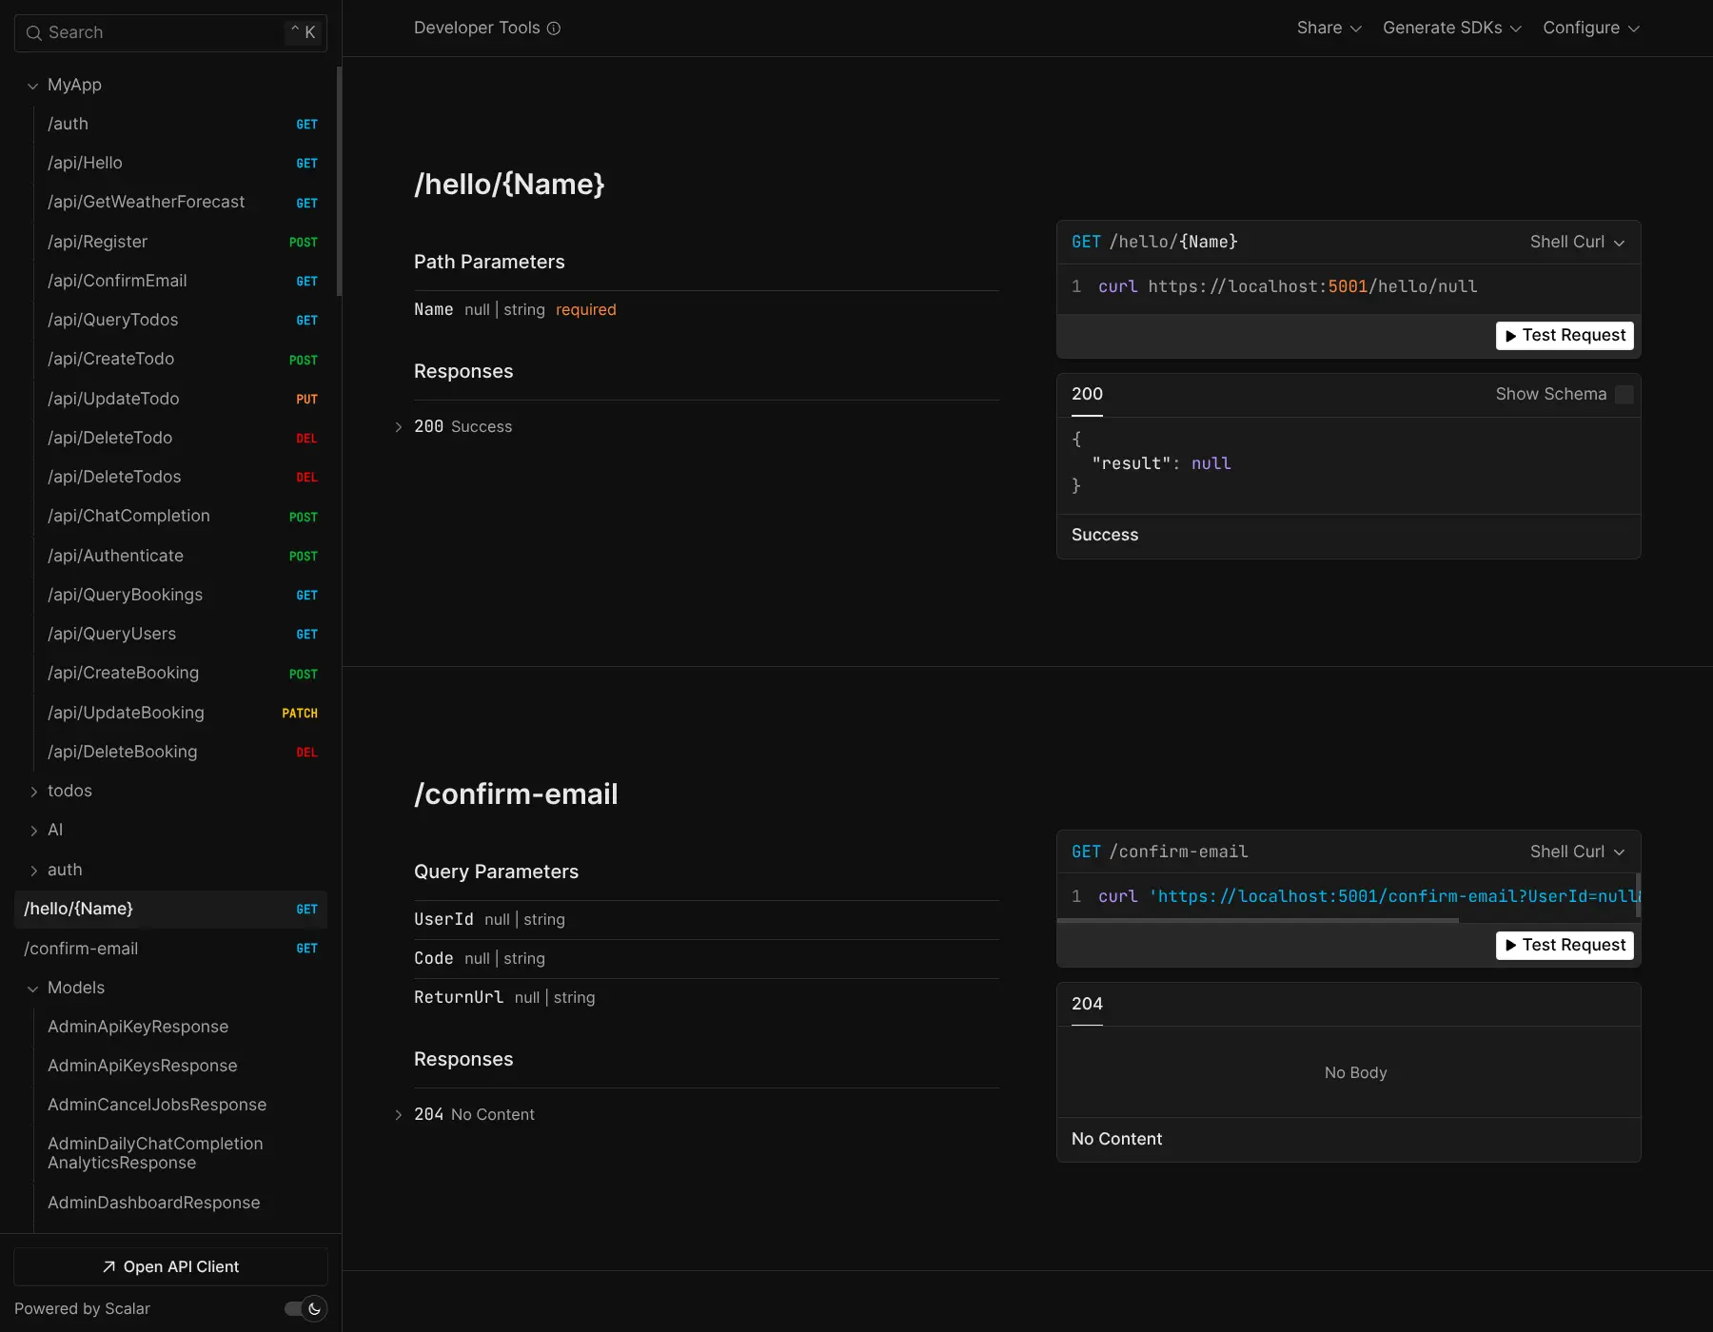Screen dimensions: 1713x1332
Task: Collapse the MyApp sidebar group
Action: [x=33, y=86]
